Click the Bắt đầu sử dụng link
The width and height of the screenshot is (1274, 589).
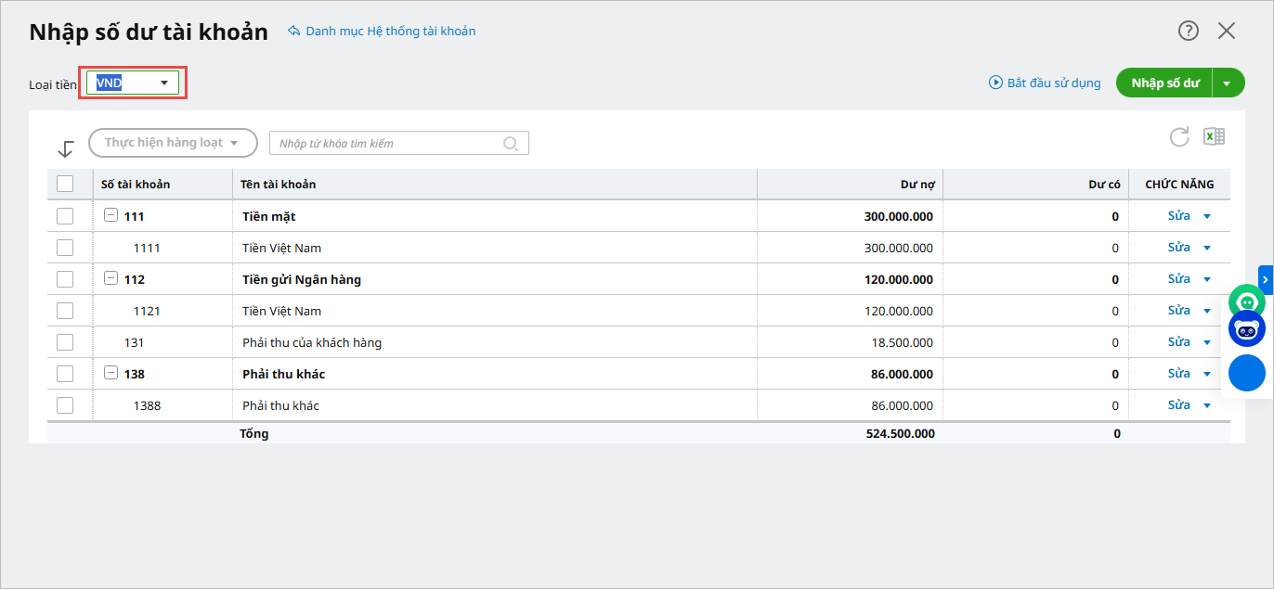1045,83
